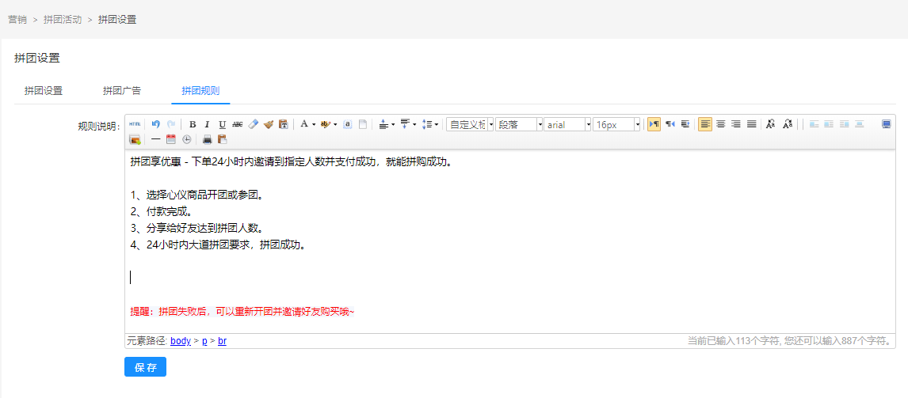
Task: Click the eraser clear-formatting icon
Action: coord(254,124)
